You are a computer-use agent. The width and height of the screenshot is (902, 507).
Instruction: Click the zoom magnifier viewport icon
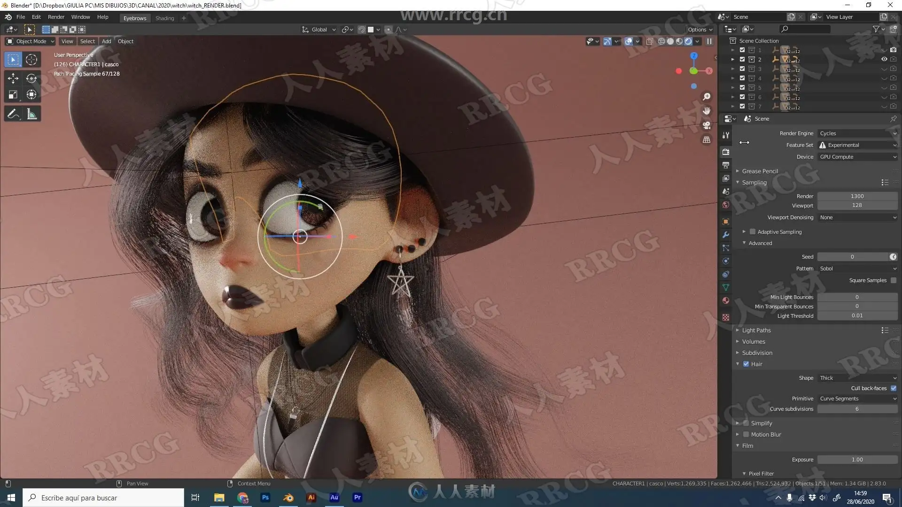click(707, 97)
